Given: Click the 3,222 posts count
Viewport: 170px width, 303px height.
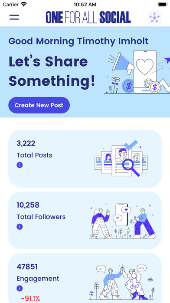Looking at the screenshot, I should [x=26, y=143].
